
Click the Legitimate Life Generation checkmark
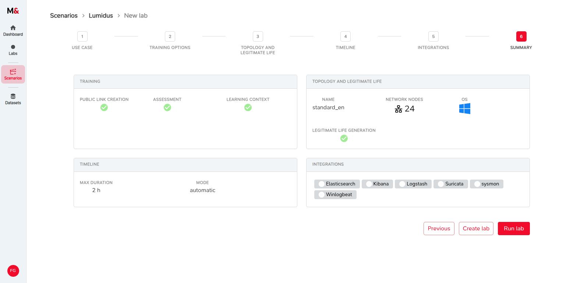click(344, 138)
